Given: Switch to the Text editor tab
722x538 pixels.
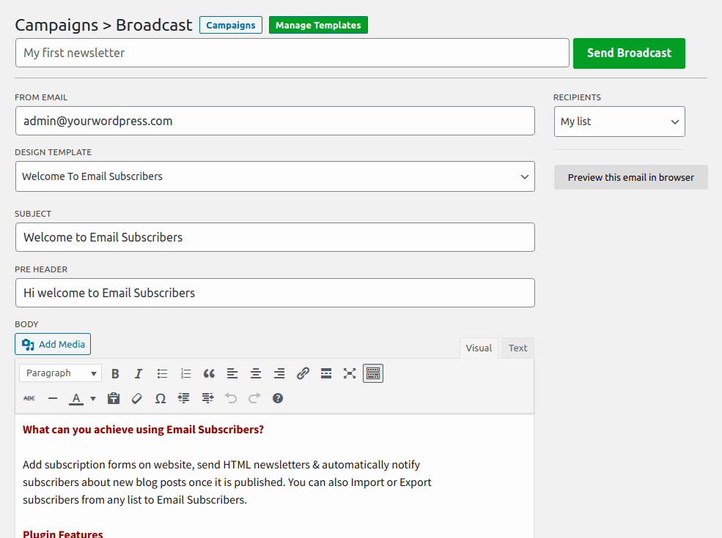Looking at the screenshot, I should point(518,348).
